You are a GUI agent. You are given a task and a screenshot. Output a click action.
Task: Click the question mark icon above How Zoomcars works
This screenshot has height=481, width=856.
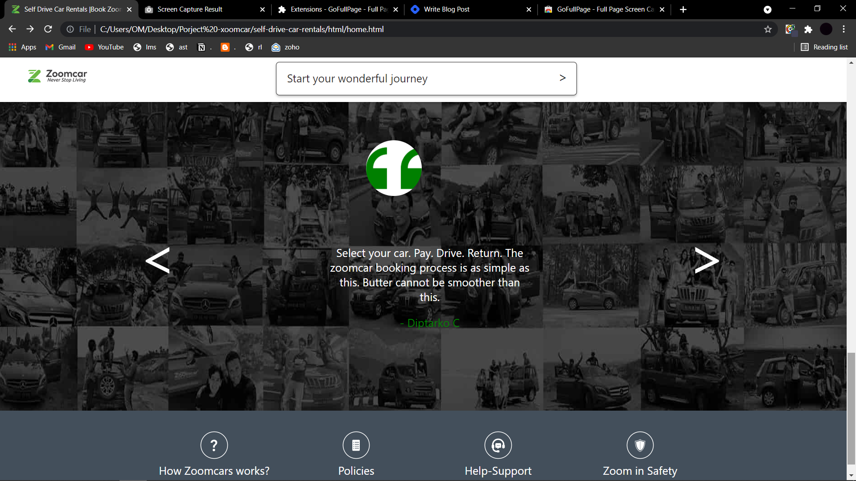pyautogui.click(x=214, y=445)
